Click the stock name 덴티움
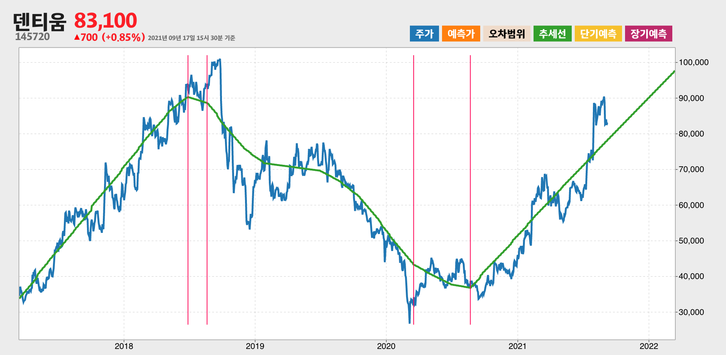The image size is (726, 355). pyautogui.click(x=40, y=22)
